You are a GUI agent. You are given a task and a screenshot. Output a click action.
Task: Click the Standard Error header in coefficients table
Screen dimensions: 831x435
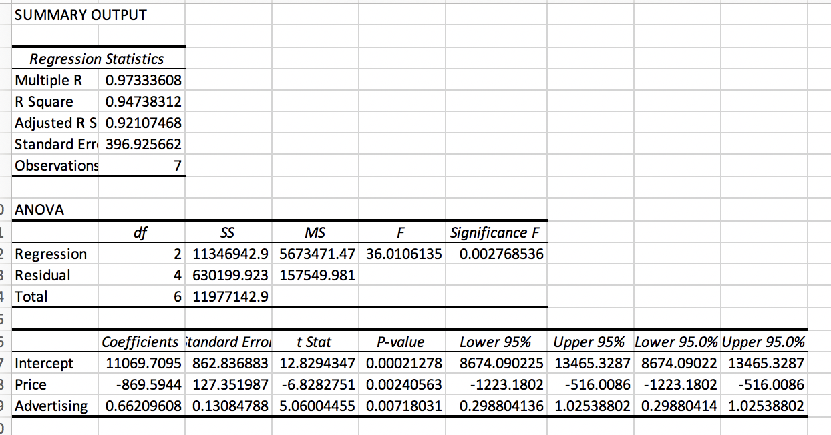[x=228, y=342]
